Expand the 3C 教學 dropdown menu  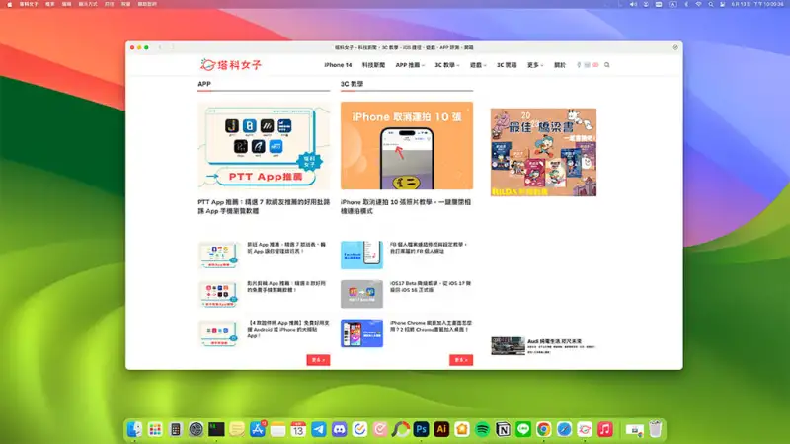447,65
